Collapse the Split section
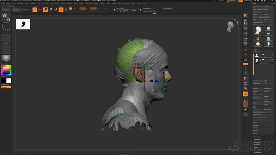The image size is (276, 155). pos(255,107)
